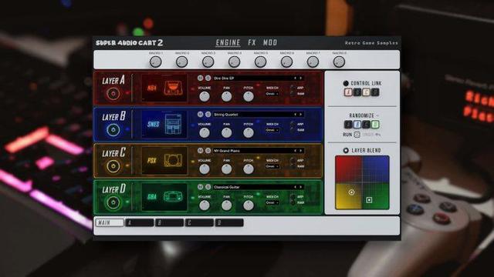Select the bottom tab C

coord(199,222)
